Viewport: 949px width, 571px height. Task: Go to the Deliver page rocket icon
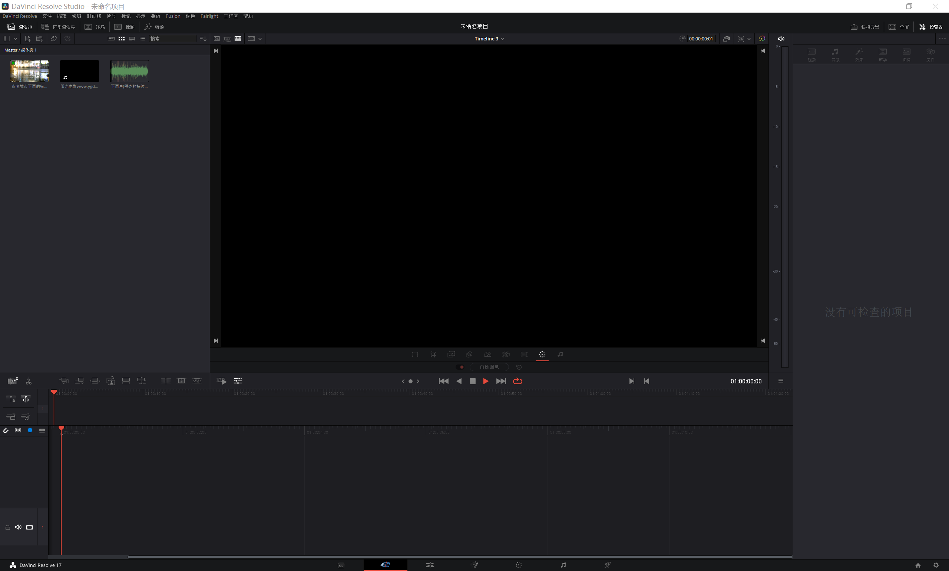pyautogui.click(x=608, y=565)
